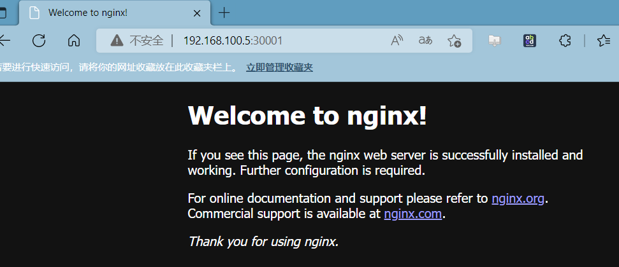Open a new tab with plus button
The width and height of the screenshot is (619, 267).
click(224, 13)
